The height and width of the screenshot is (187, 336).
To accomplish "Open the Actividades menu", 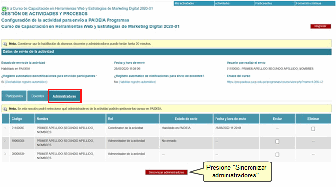I will 234,3.
